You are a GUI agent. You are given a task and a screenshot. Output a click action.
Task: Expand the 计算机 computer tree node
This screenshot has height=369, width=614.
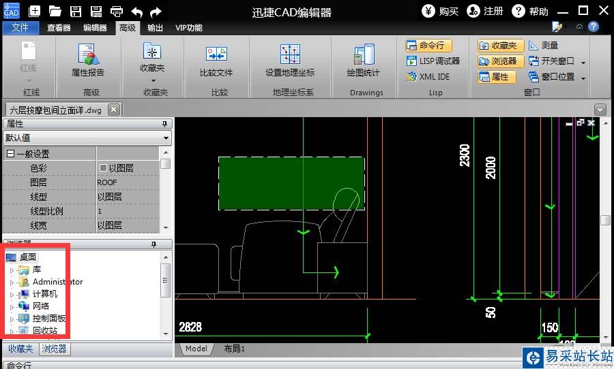(12, 294)
